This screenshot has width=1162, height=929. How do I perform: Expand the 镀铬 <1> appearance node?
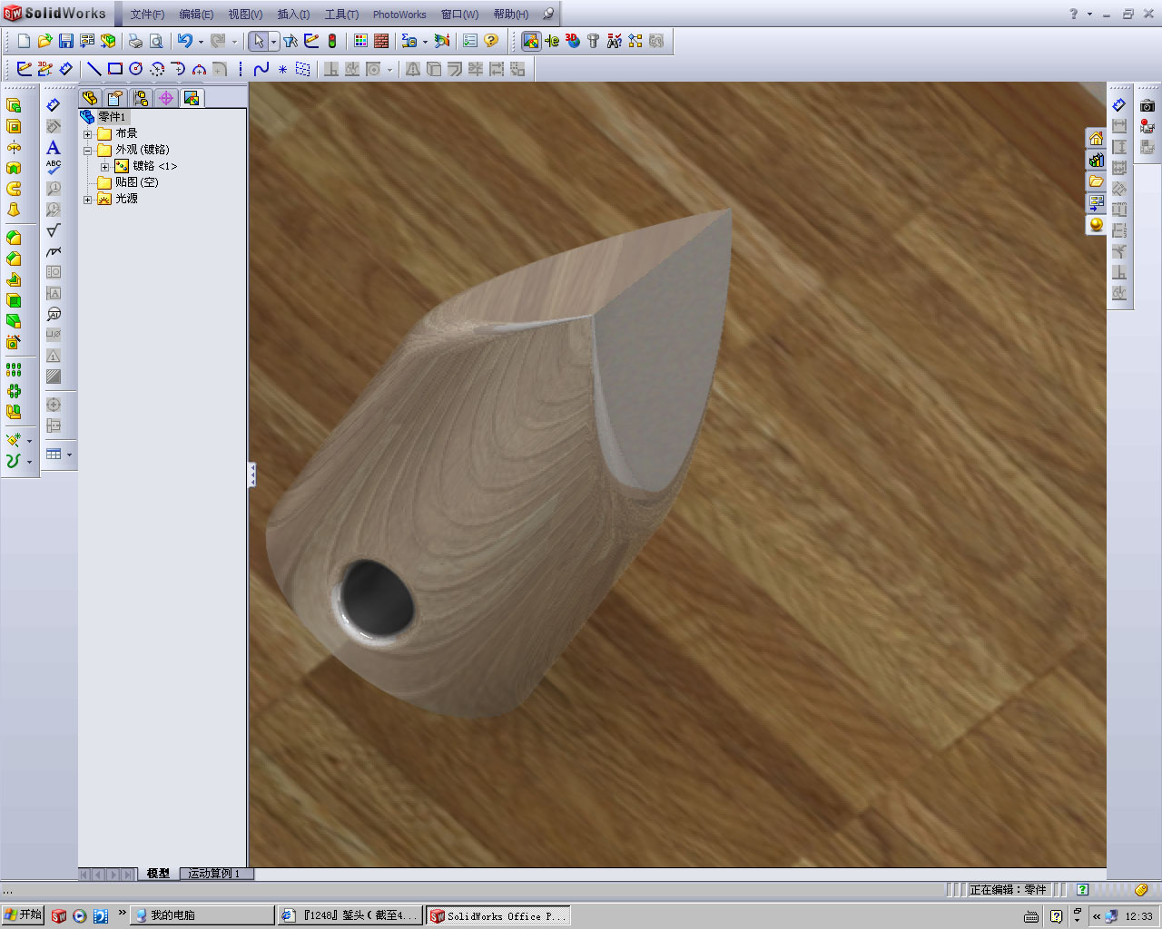tap(104, 166)
